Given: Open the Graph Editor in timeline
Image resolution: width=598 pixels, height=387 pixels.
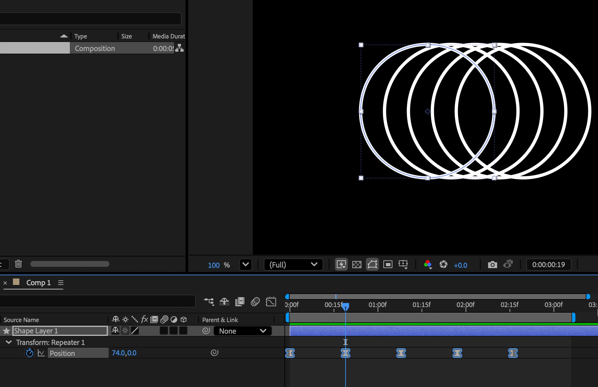Looking at the screenshot, I should [271, 302].
